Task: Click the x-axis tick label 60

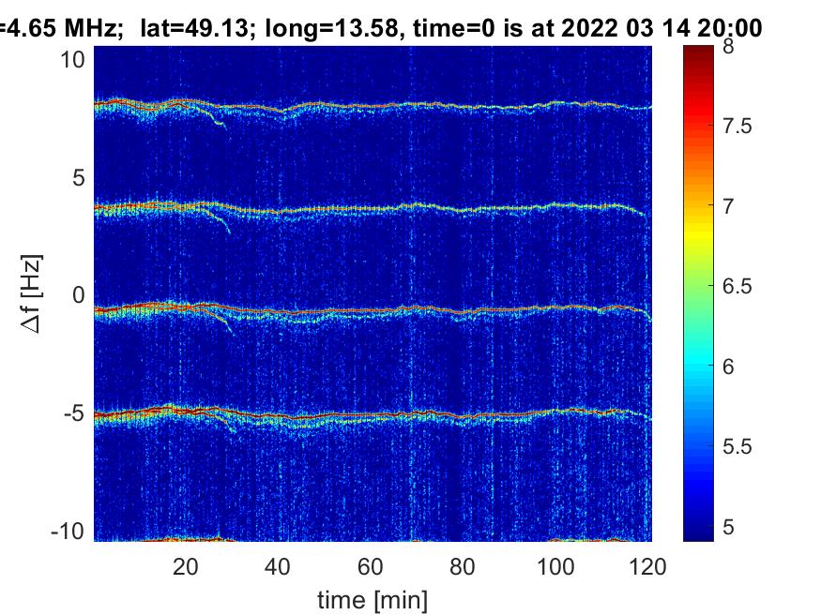Action: (370, 567)
